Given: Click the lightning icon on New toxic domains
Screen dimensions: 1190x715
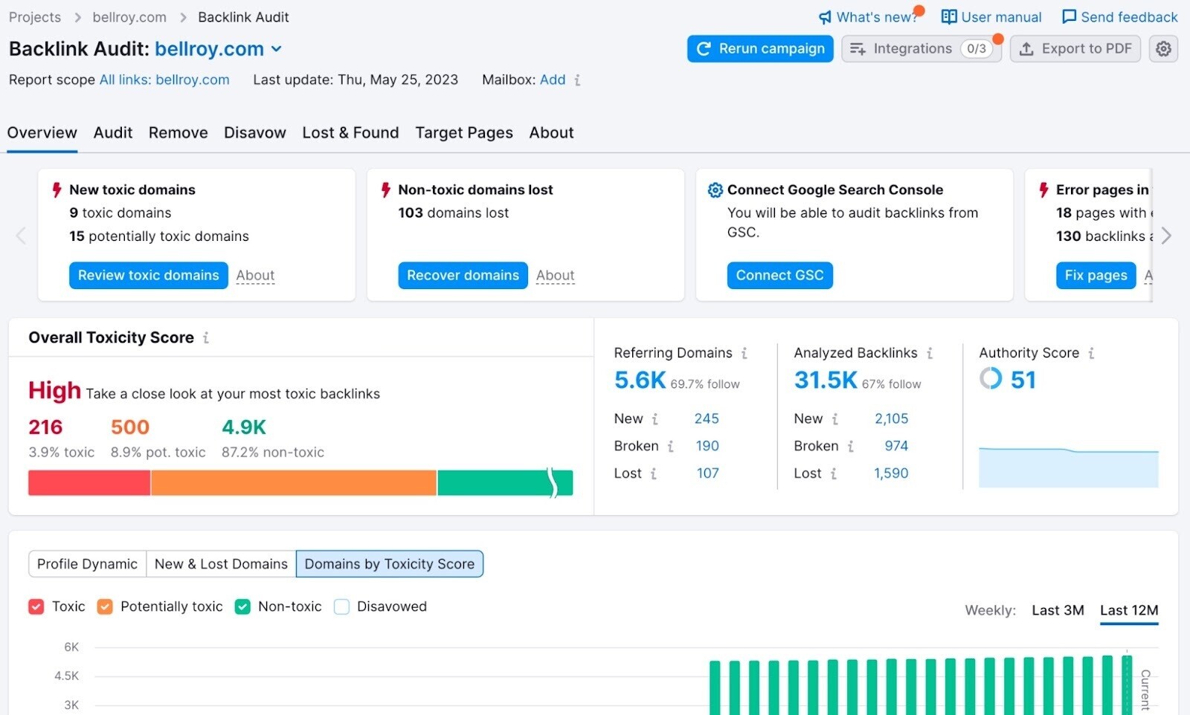Looking at the screenshot, I should (x=57, y=190).
